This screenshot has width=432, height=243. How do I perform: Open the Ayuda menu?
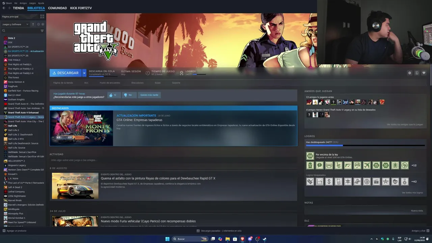(x=41, y=3)
